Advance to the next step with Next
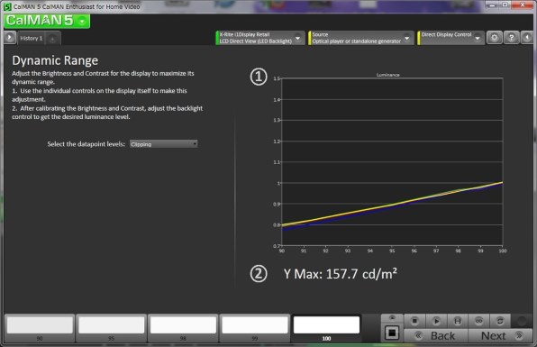Image resolution: width=537 pixels, height=347 pixels. pyautogui.click(x=500, y=335)
